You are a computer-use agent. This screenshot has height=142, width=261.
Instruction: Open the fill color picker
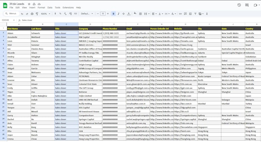click(135, 13)
